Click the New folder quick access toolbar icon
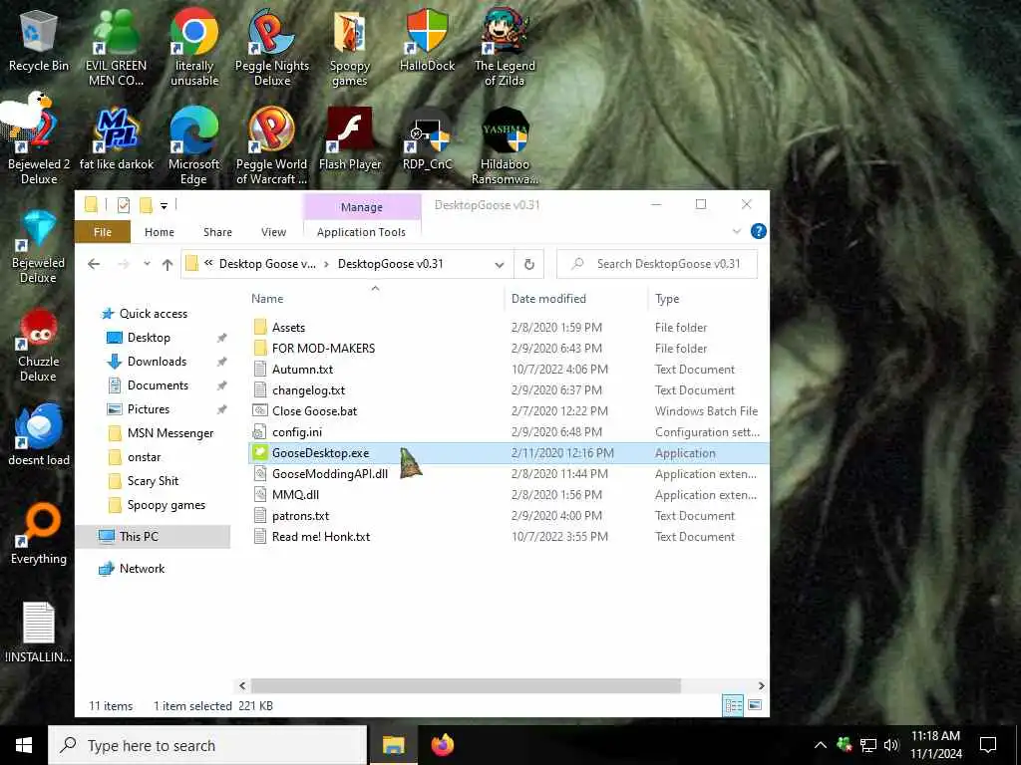 tap(146, 205)
